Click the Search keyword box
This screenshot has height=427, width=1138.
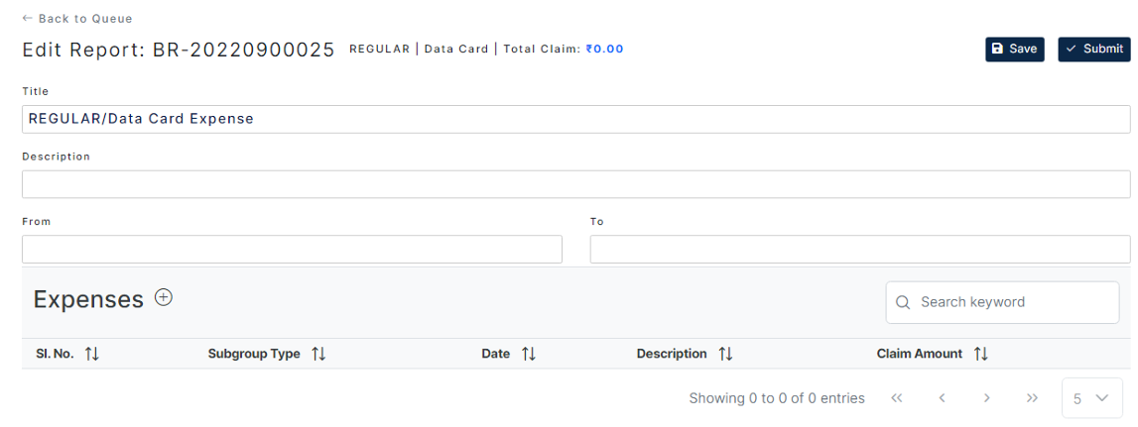coord(1002,302)
